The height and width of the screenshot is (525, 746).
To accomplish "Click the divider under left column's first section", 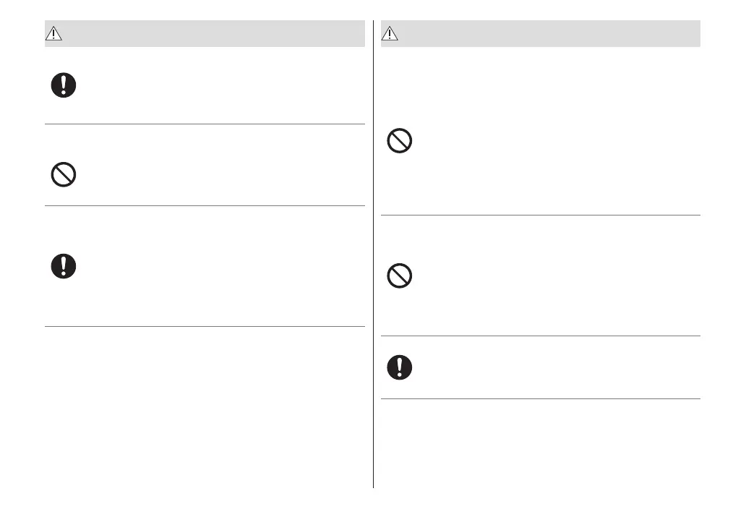I will [205, 124].
